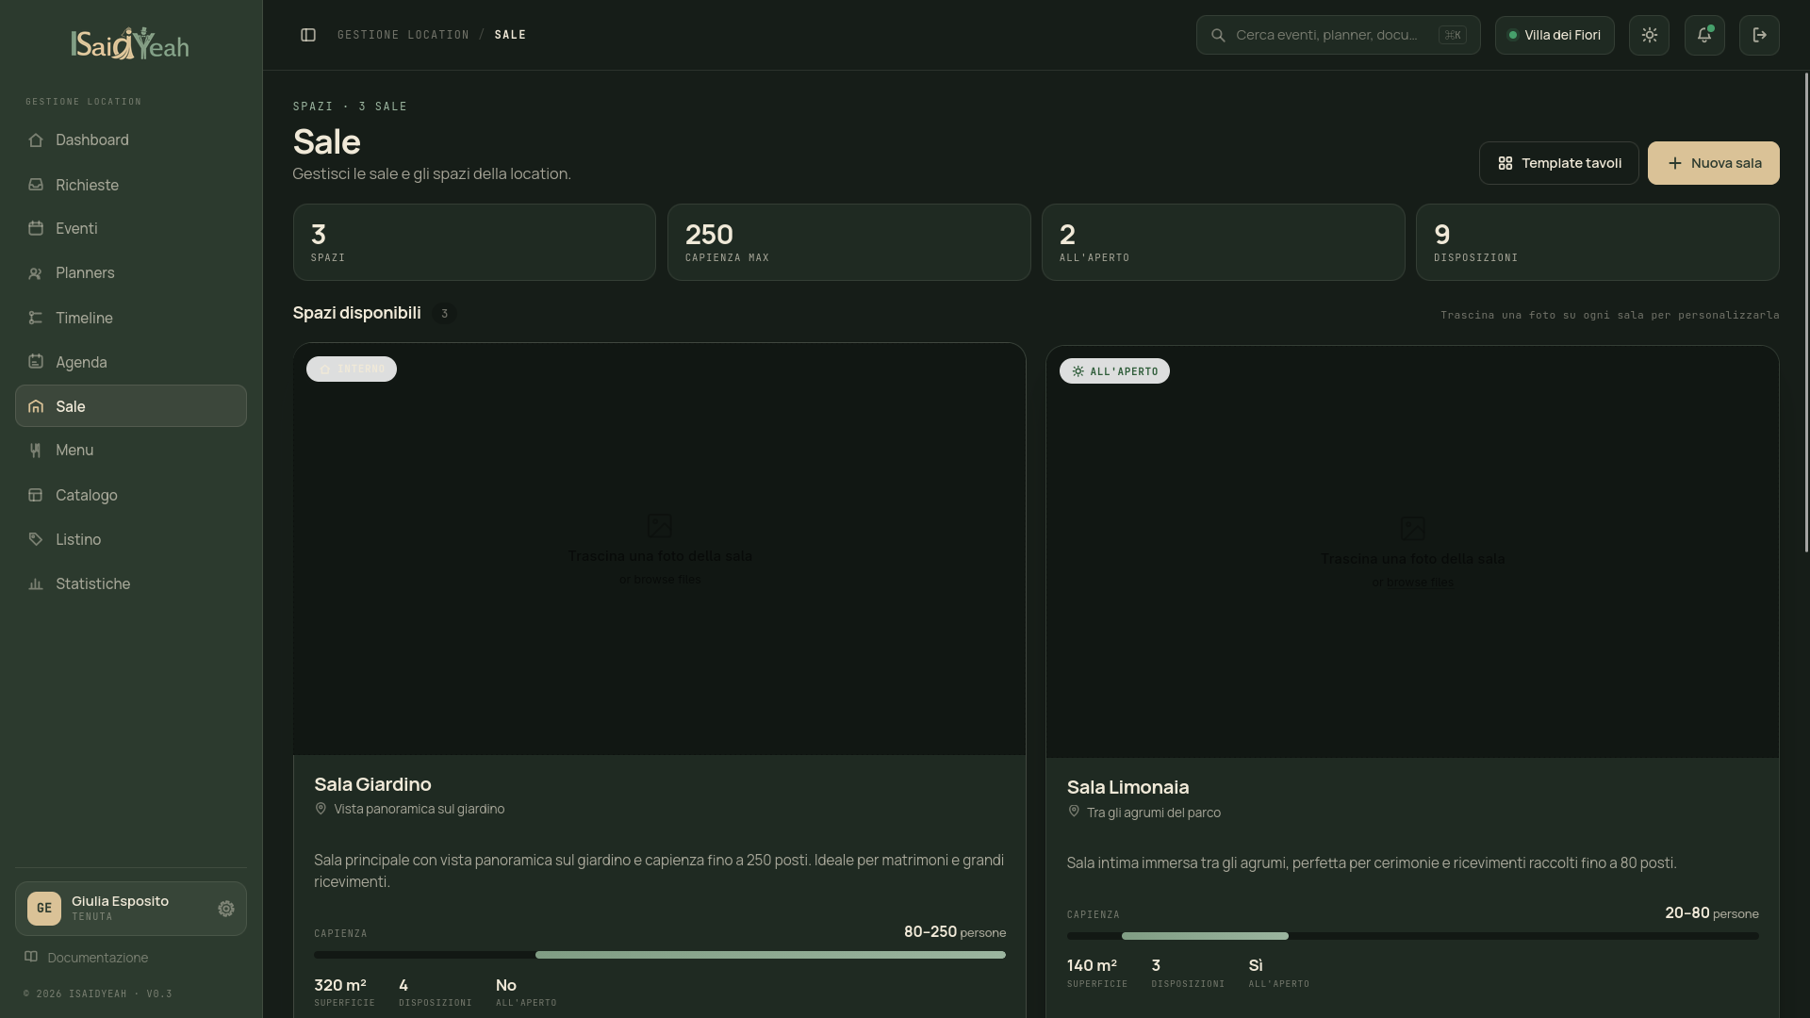Click the logout icon button
The height and width of the screenshot is (1018, 1810).
pos(1759,35)
